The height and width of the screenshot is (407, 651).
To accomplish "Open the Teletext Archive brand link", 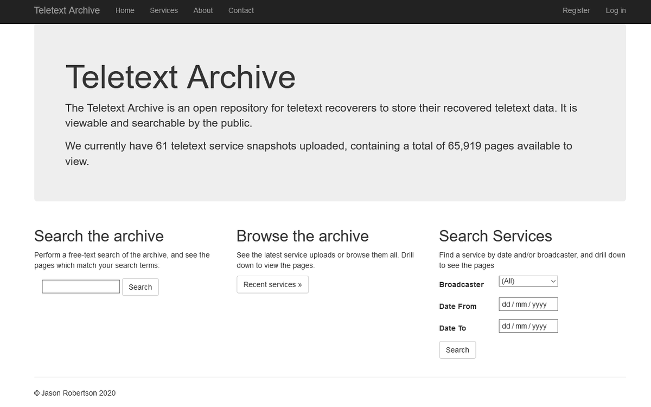I will pos(67,10).
